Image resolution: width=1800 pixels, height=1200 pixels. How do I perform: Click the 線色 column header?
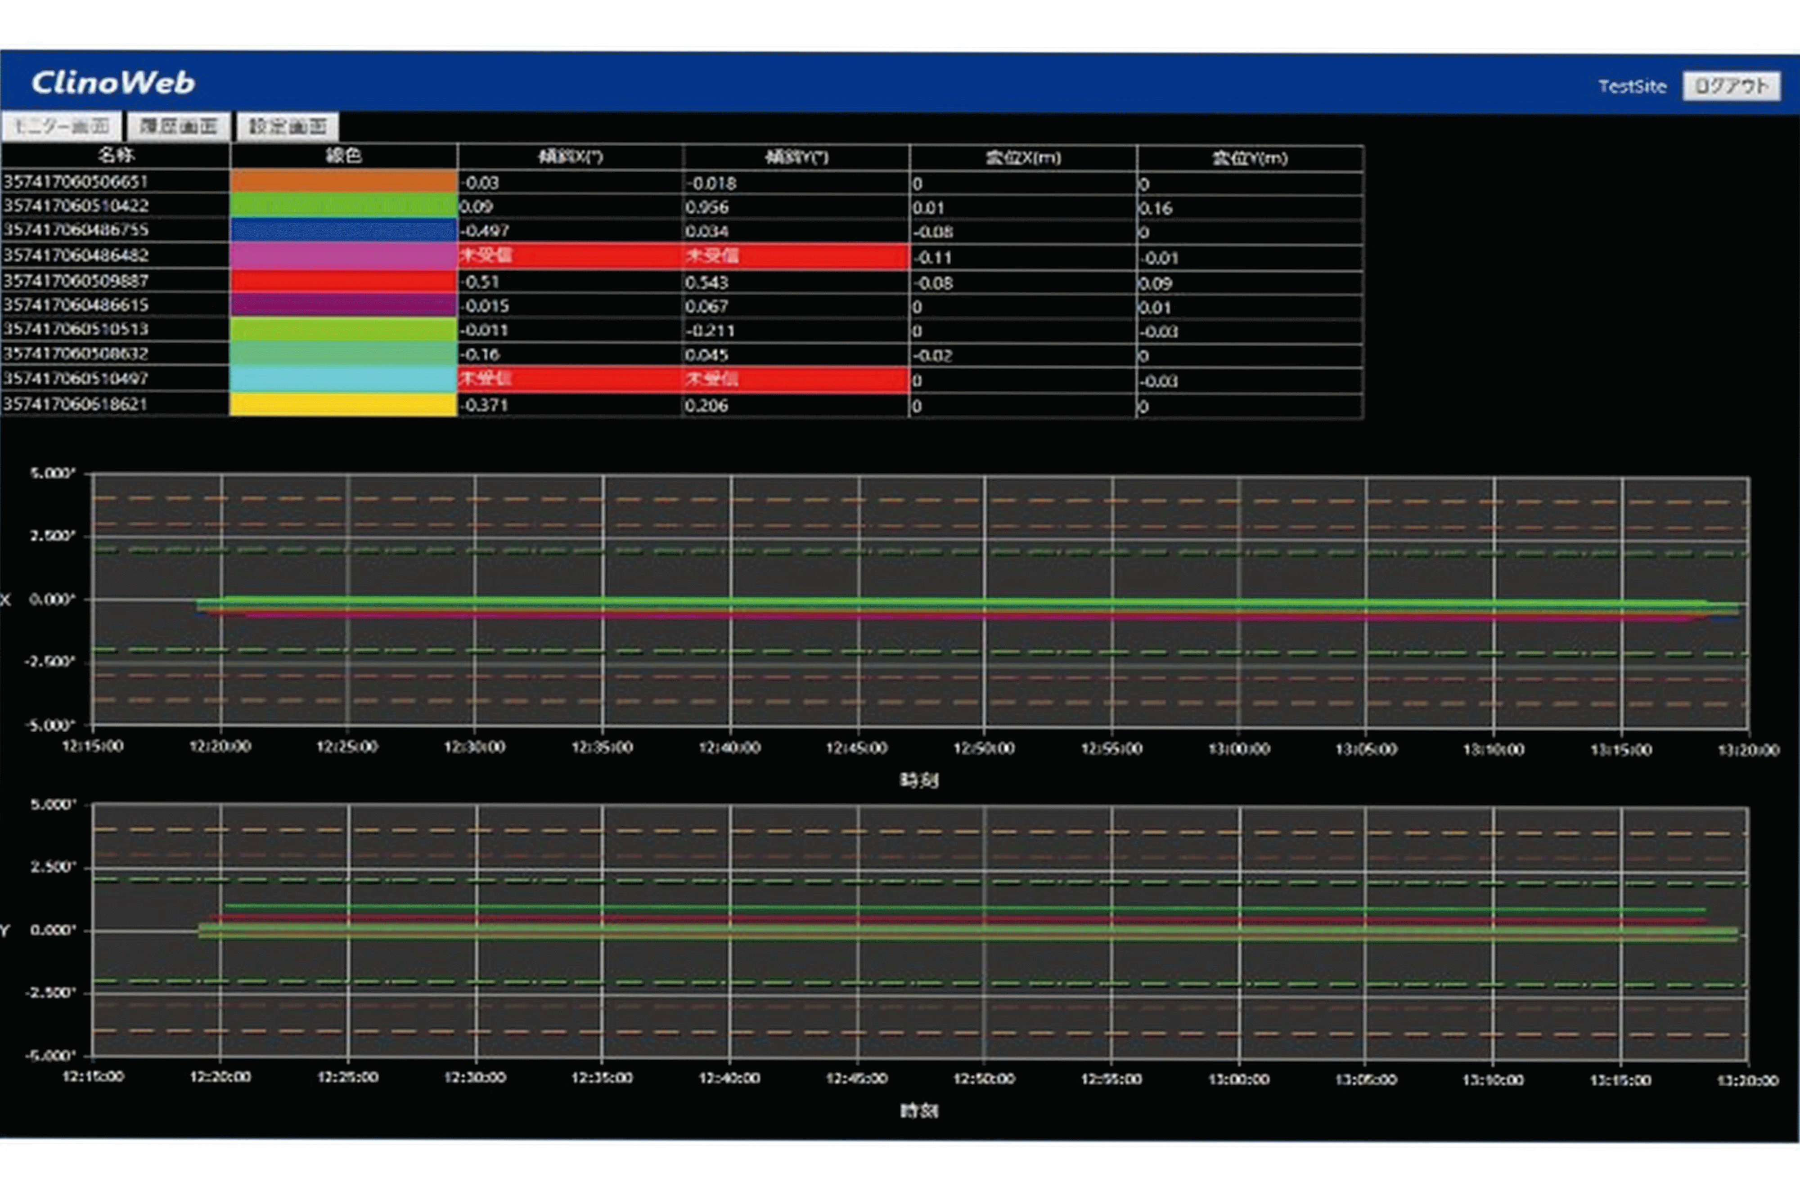[343, 156]
